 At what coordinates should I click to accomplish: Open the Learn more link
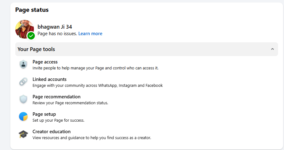point(90,34)
